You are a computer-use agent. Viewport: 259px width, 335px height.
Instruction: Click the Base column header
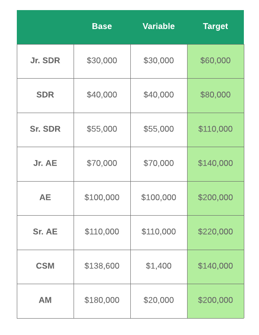[x=102, y=26]
